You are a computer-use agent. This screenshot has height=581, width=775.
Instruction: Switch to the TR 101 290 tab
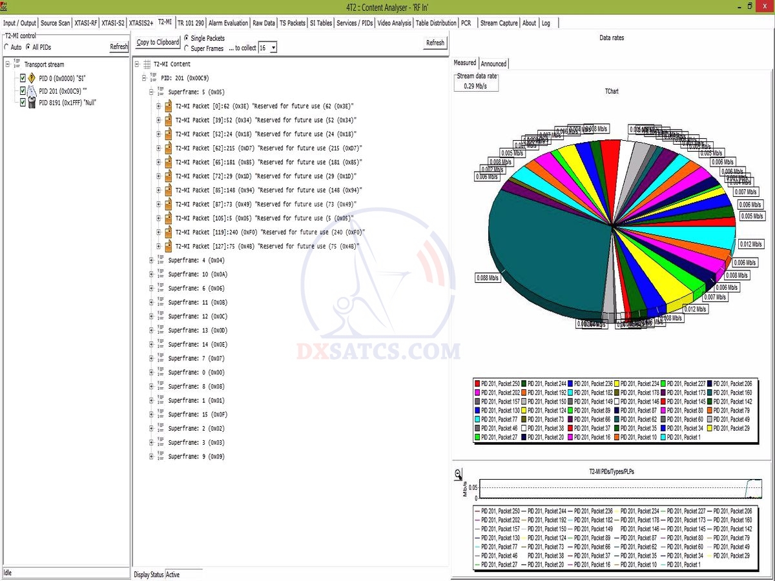[191, 23]
